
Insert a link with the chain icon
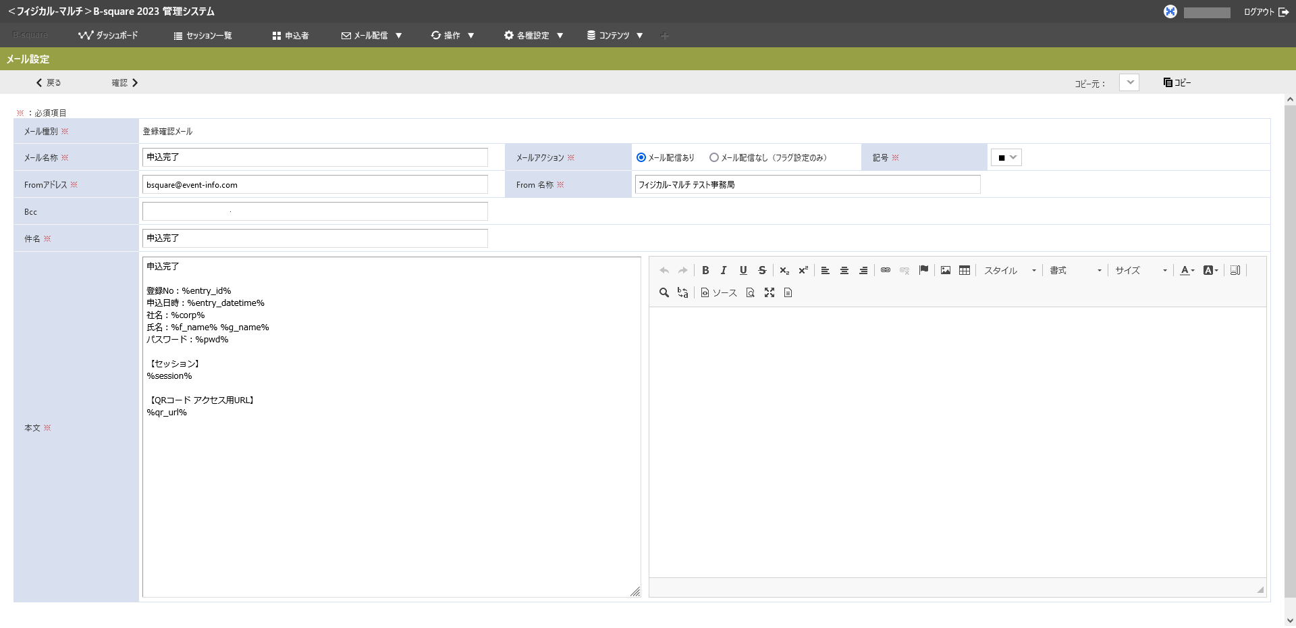(886, 270)
